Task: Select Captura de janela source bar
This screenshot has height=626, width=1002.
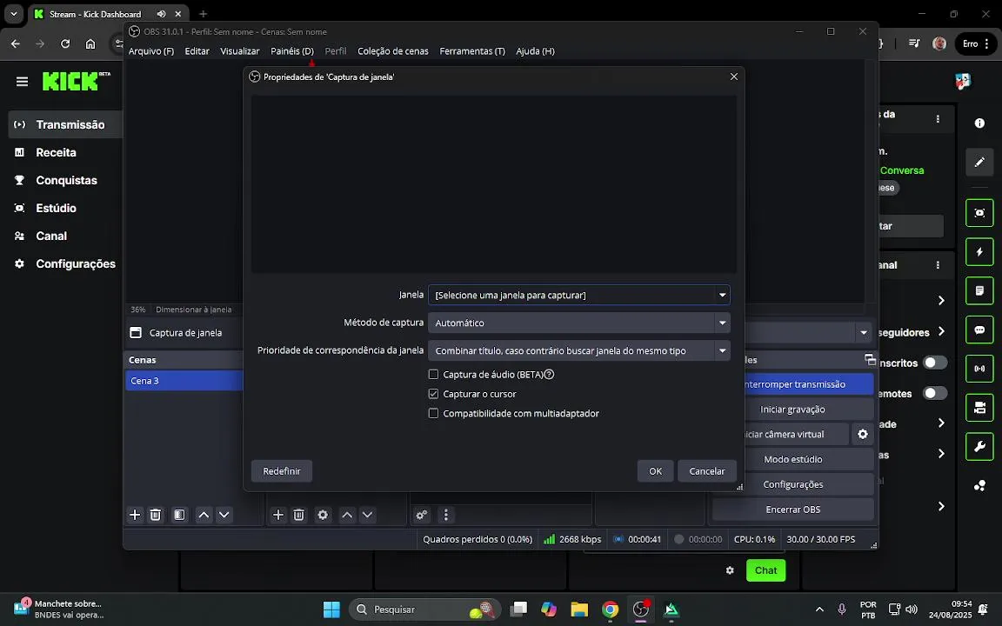Action: pos(184,333)
